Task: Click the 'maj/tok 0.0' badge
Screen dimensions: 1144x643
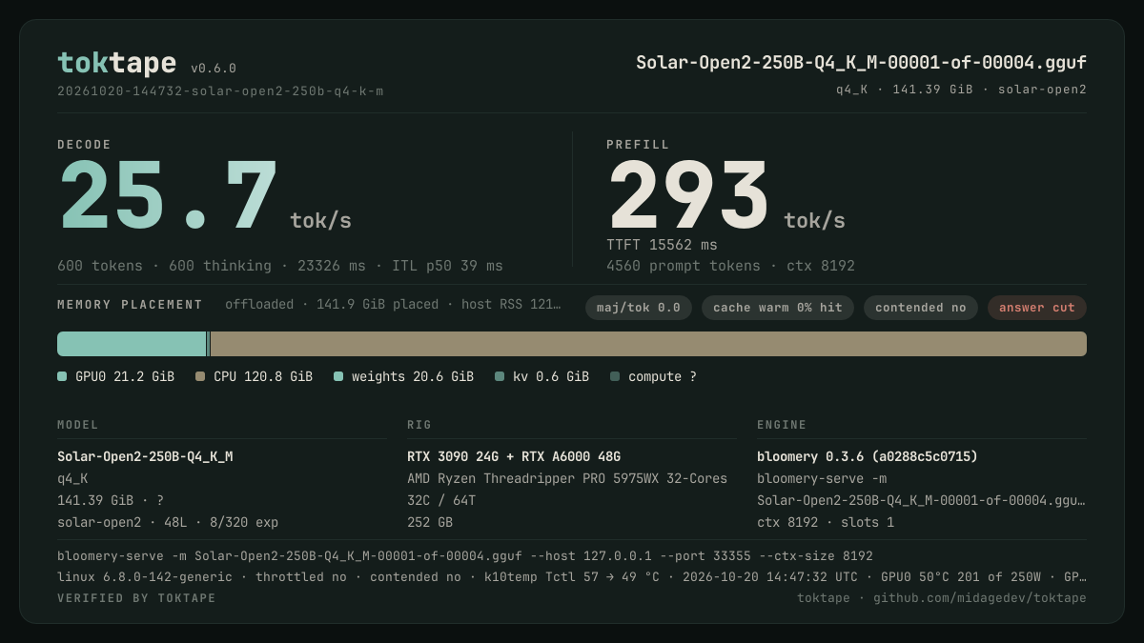Action: pyautogui.click(x=639, y=308)
